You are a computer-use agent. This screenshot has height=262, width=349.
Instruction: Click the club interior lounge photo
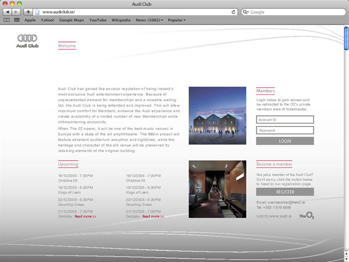click(218, 189)
